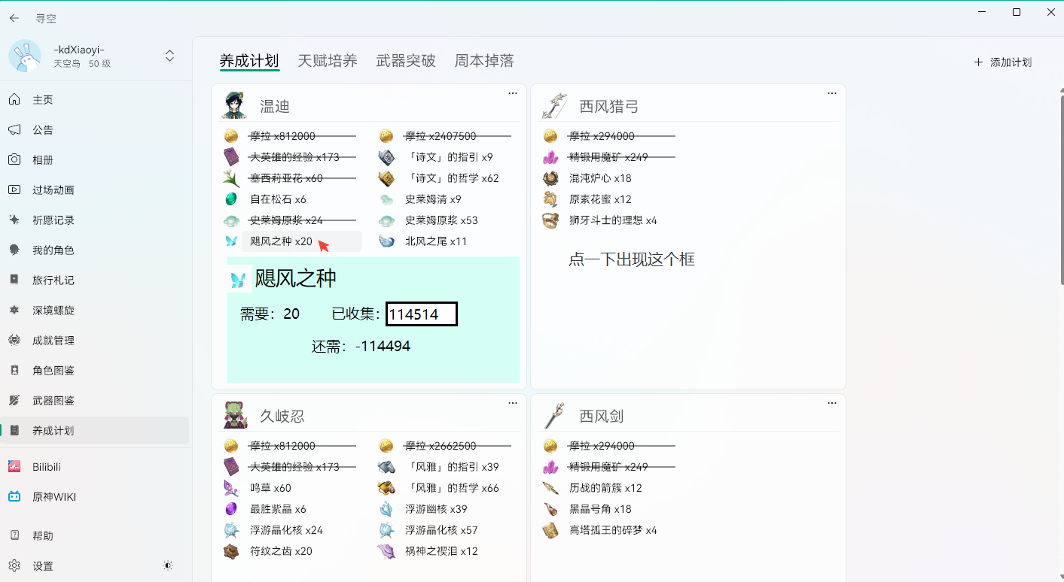The width and height of the screenshot is (1064, 582).
Task: Click the 西风猎弓 weapon image
Action: (x=555, y=106)
